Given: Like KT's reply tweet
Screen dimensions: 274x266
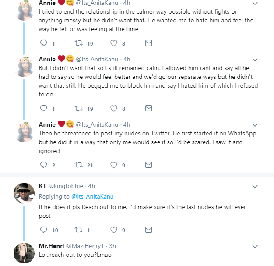Looking at the screenshot, I should tap(114, 229).
